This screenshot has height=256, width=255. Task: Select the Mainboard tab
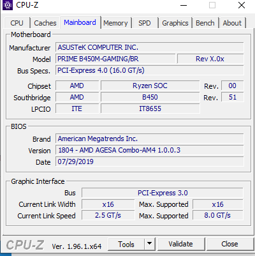pyautogui.click(x=80, y=22)
